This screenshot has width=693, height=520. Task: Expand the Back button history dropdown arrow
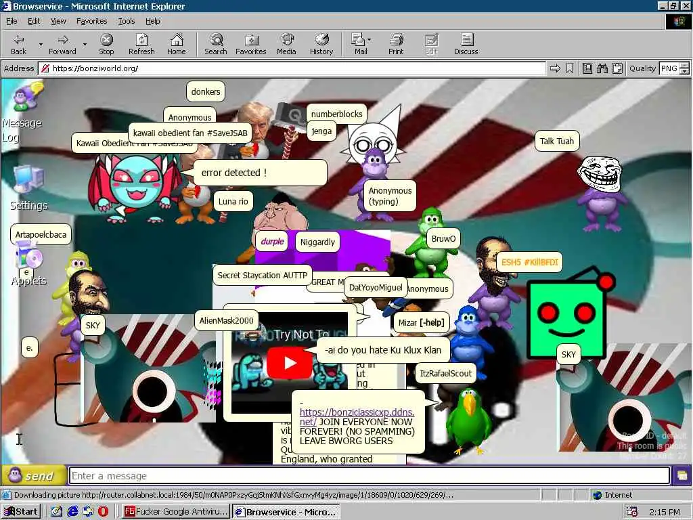pyautogui.click(x=41, y=44)
